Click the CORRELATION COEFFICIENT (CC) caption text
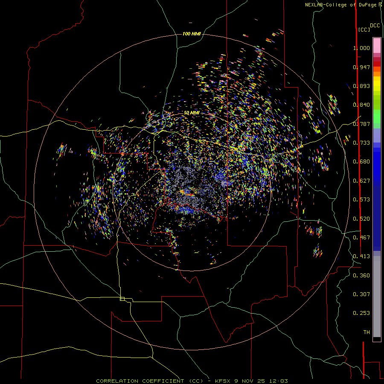 tap(149, 381)
